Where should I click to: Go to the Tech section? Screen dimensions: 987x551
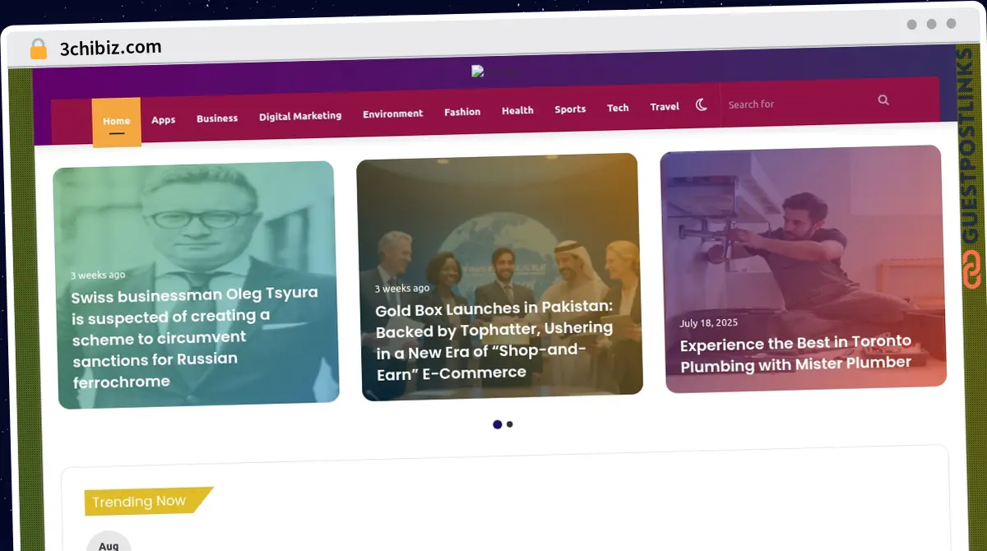click(x=618, y=108)
